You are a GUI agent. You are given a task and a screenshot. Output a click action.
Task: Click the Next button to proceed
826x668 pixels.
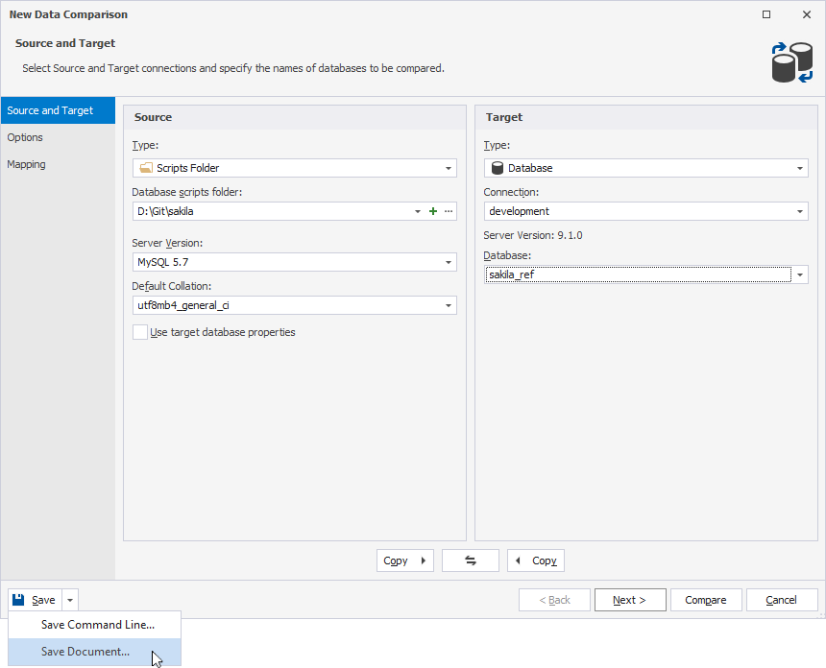click(629, 599)
